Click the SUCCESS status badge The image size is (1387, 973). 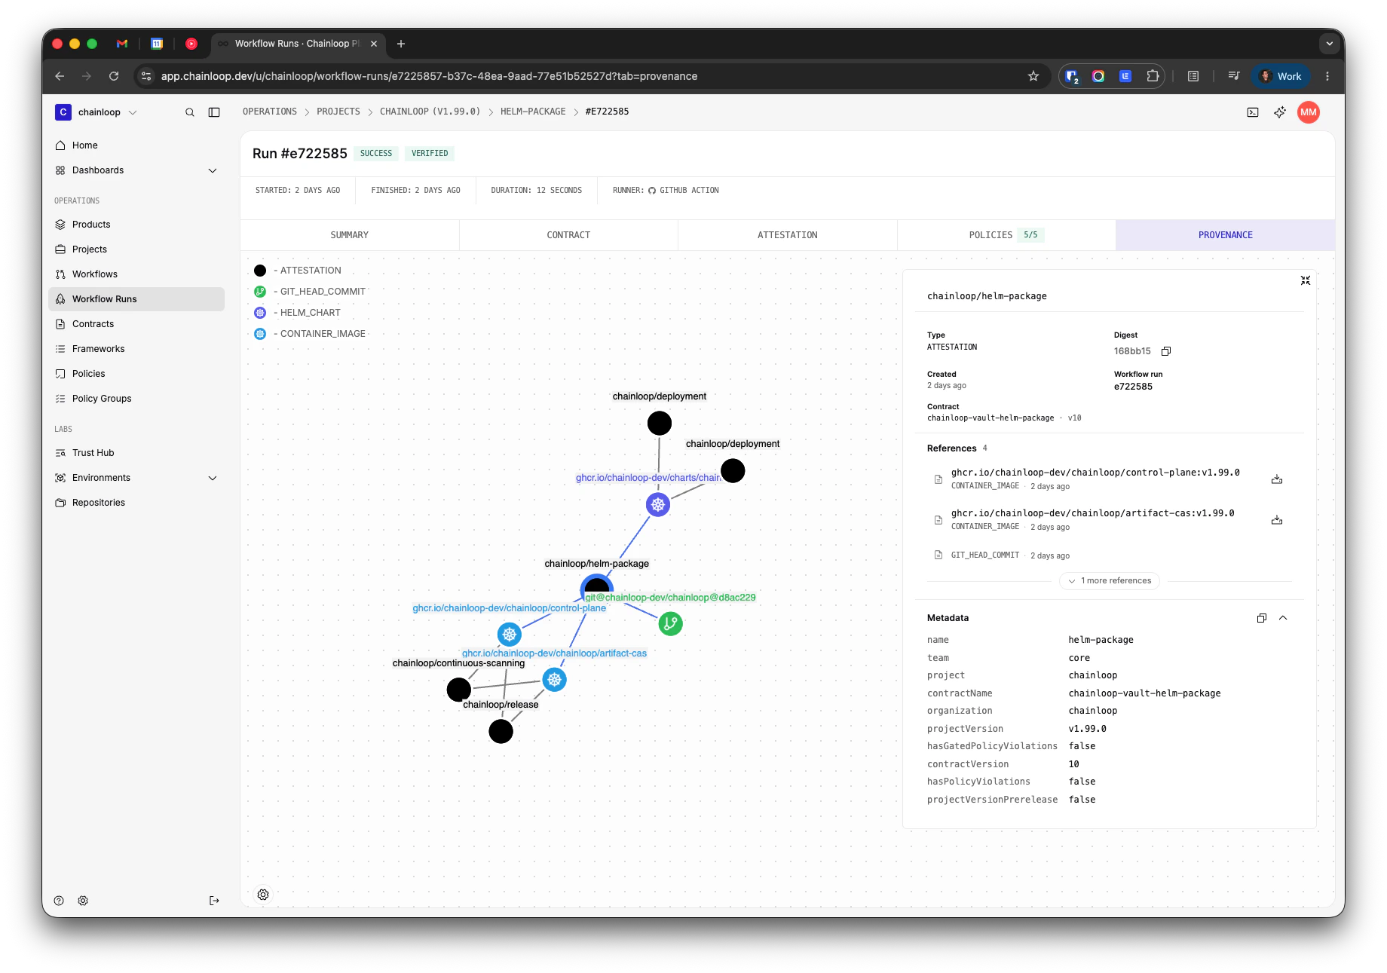[376, 154]
